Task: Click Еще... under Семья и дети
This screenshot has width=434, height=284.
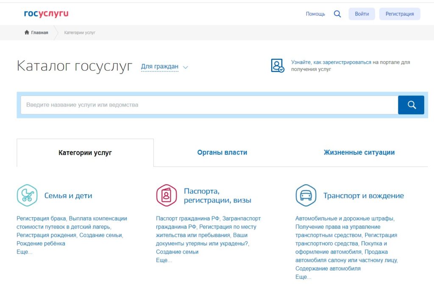Action: coord(24,252)
